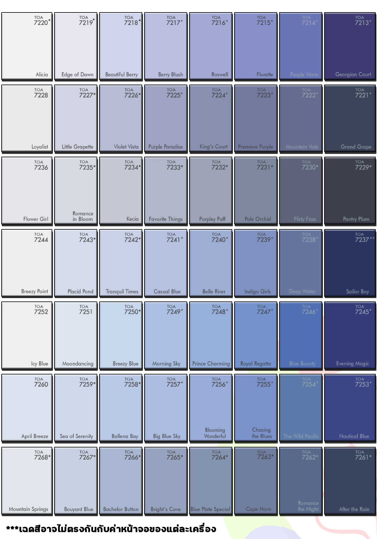
Task: Choose The Wild Pacific 7254 swatch
Action: tap(301, 408)
